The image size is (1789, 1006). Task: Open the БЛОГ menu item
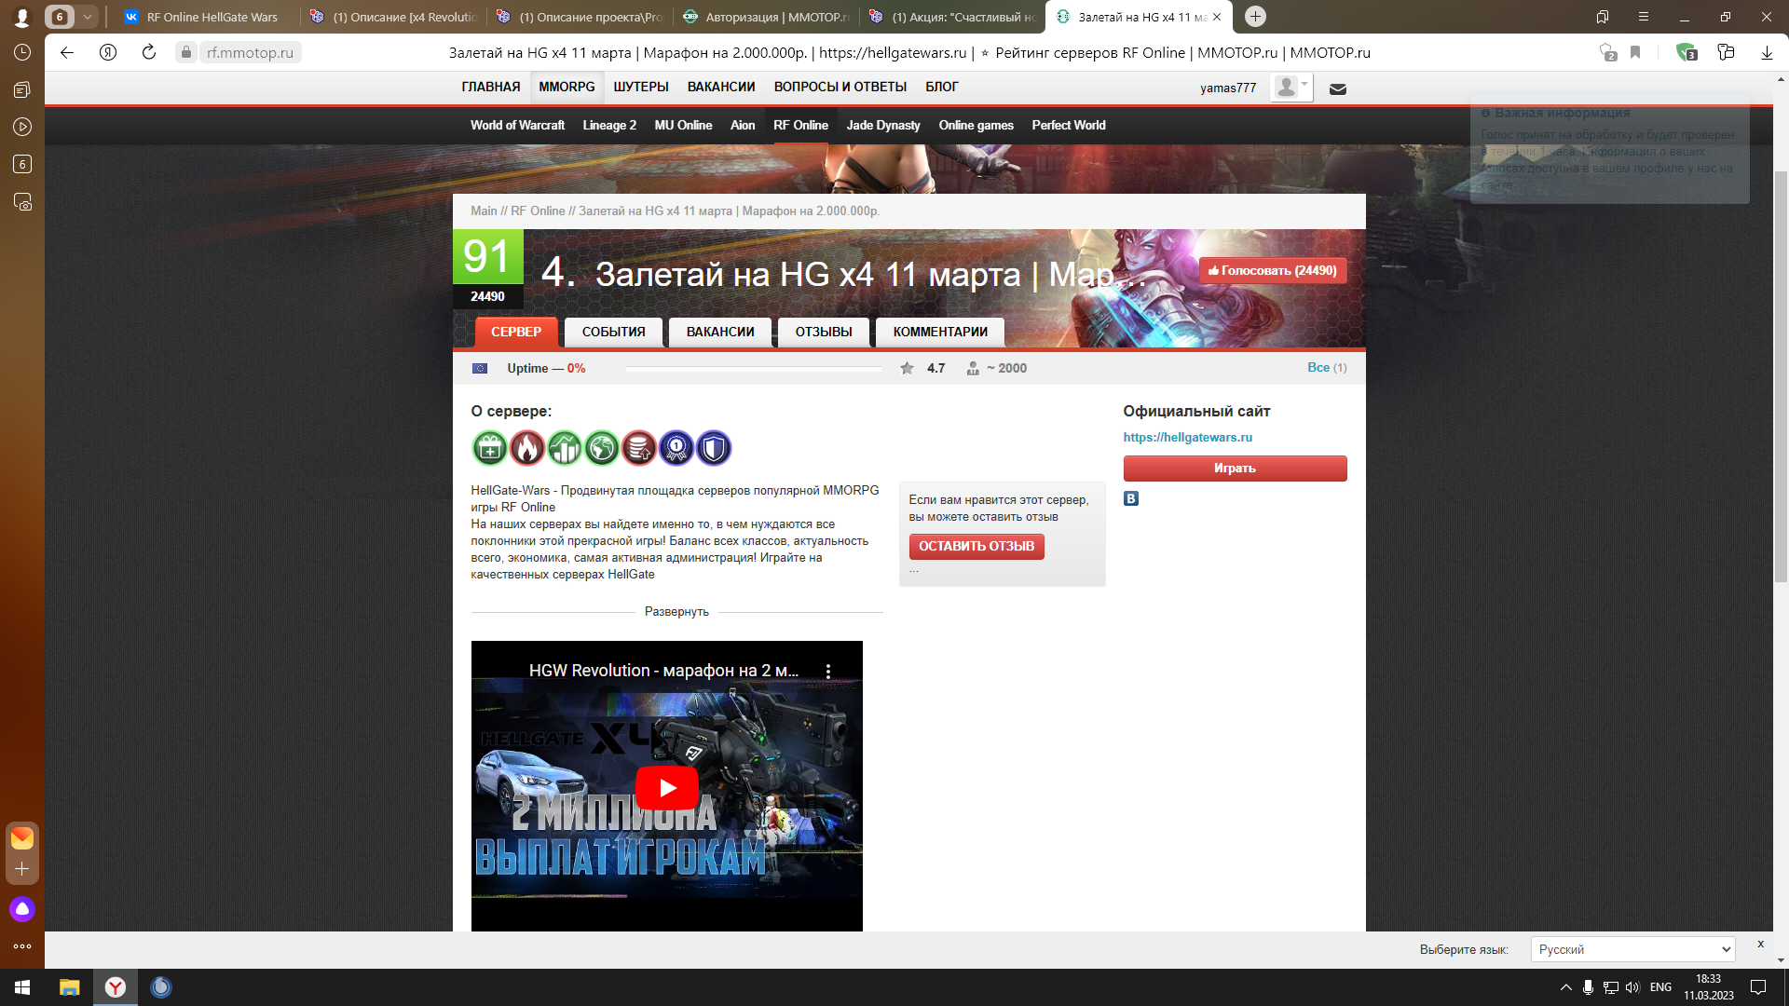tap(942, 87)
